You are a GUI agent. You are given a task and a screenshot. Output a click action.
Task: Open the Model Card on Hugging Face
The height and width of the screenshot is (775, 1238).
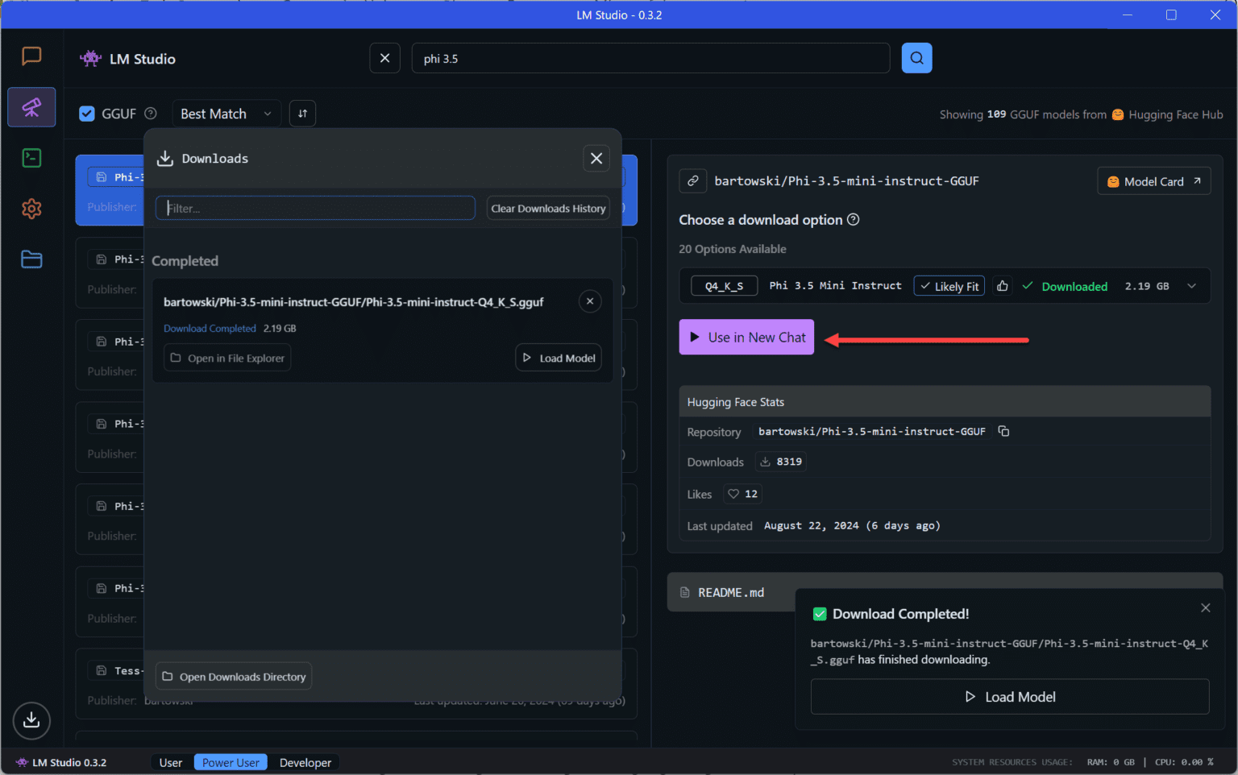1153,180
